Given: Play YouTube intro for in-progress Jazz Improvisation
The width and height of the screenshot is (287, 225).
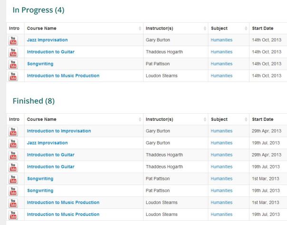Looking at the screenshot, I should (13, 40).
